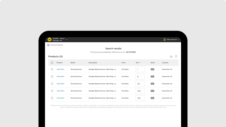The image size is (226, 127).
Task: Open HBL5266C link in quantity 8 row
Action: pos(61,76)
